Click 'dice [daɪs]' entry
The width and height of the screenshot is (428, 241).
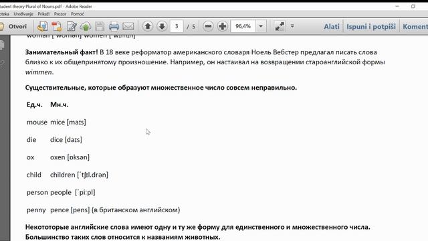[x=66, y=140]
